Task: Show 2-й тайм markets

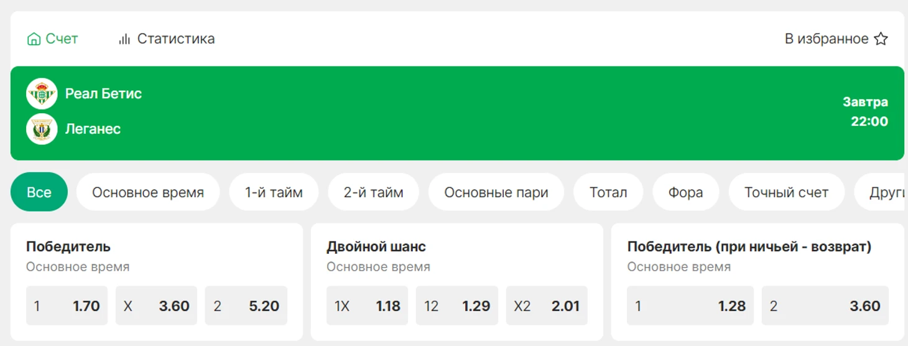Action: click(x=373, y=192)
